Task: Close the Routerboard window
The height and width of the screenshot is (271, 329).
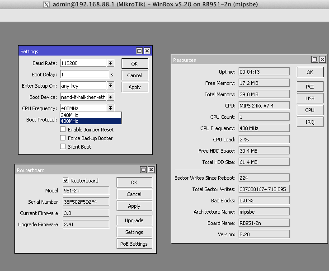Action: tap(151, 170)
